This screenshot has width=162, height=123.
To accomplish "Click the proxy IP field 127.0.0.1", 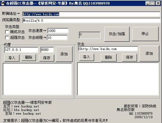I will tap(21, 50).
